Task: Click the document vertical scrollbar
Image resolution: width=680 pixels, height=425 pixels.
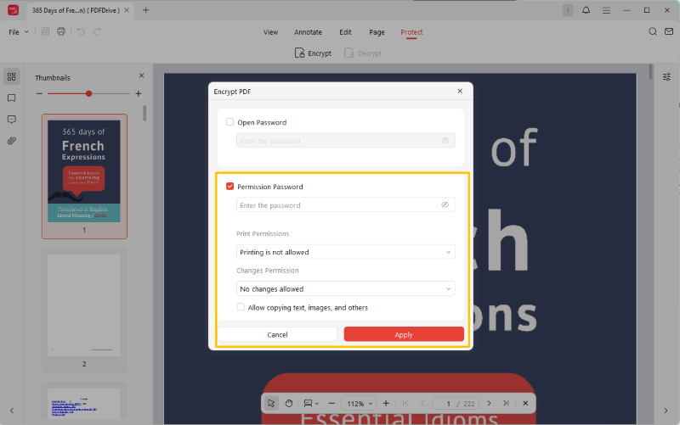Action: (x=650, y=72)
